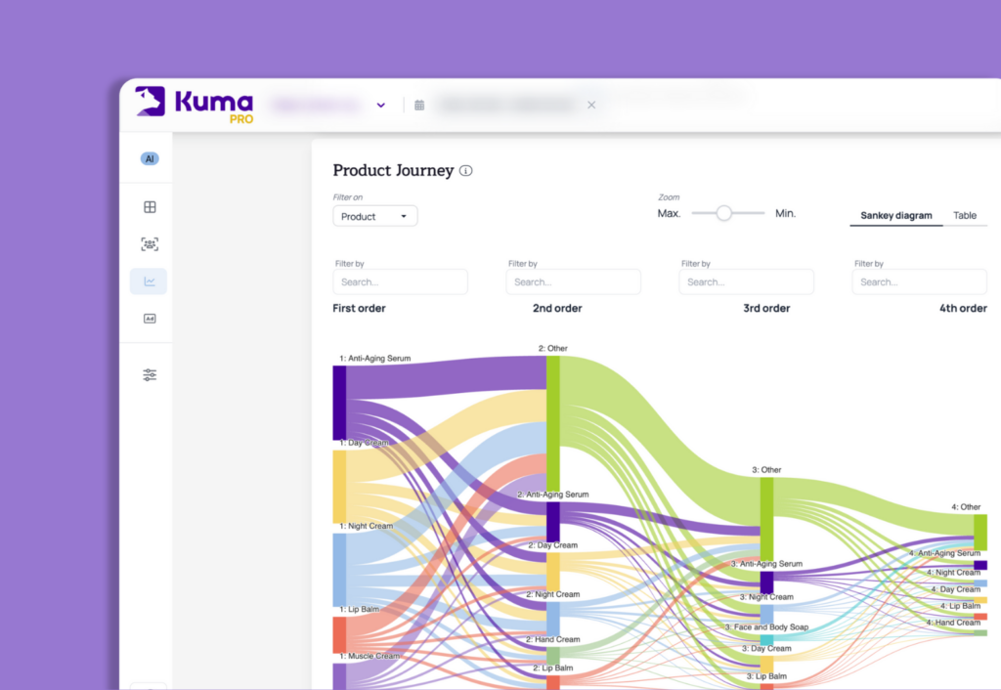
Task: Focus the 3rd order search field
Action: (746, 282)
